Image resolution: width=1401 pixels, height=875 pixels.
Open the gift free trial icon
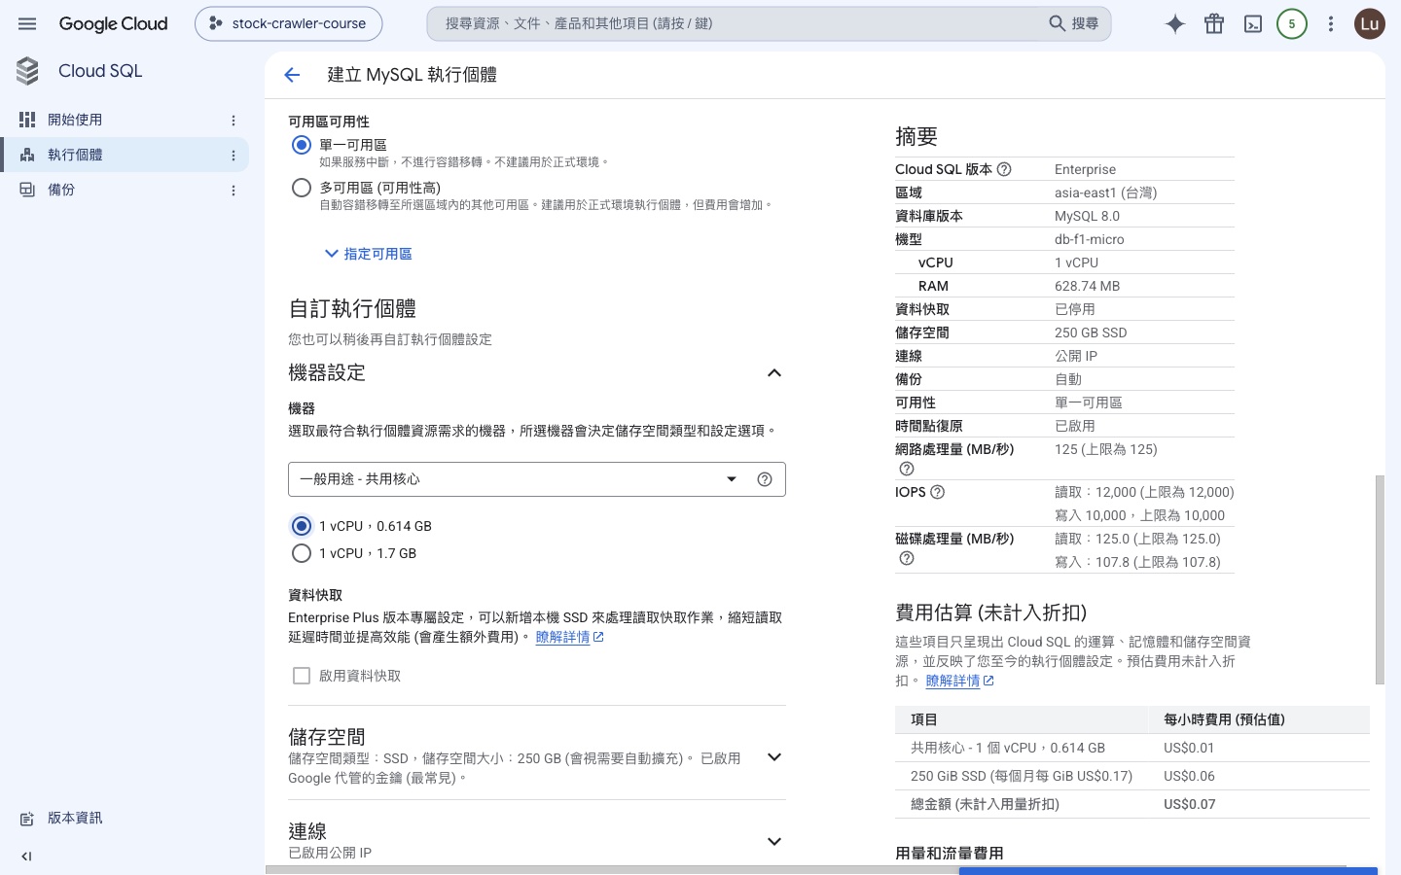pos(1214,24)
